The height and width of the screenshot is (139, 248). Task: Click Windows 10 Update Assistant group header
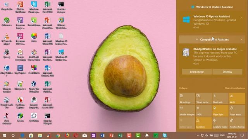point(212,7)
